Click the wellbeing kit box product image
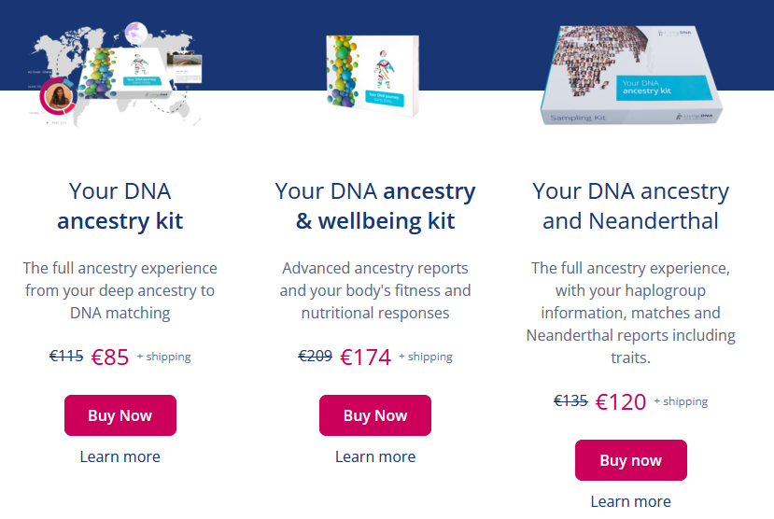 point(373,76)
